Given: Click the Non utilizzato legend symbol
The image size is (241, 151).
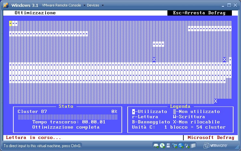Looking at the screenshot, I should (x=175, y=112).
